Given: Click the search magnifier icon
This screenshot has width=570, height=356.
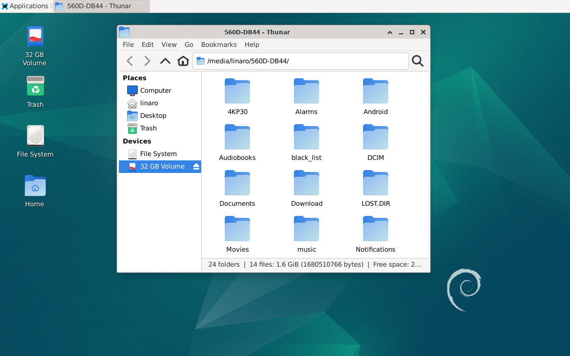Looking at the screenshot, I should (417, 61).
